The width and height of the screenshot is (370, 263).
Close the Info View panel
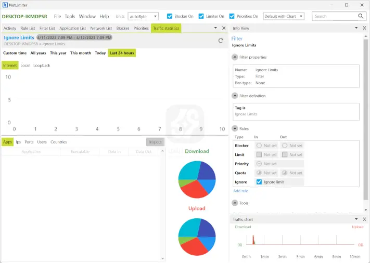click(x=364, y=28)
